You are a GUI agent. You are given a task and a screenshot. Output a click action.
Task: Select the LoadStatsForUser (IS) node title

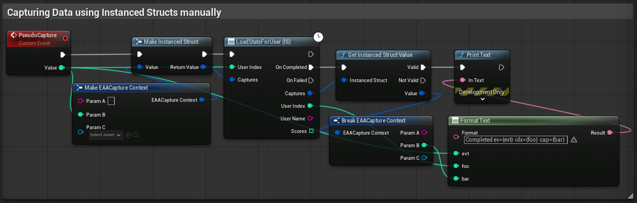(263, 42)
